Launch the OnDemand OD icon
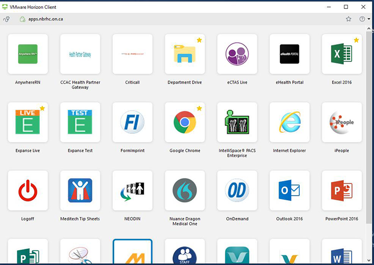 [237, 190]
